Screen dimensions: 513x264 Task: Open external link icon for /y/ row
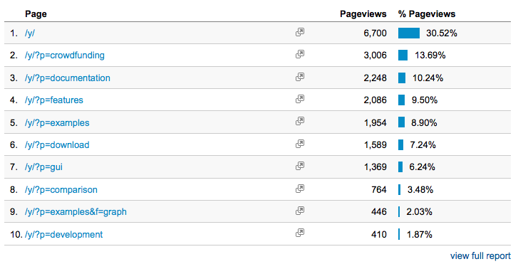coord(300,32)
